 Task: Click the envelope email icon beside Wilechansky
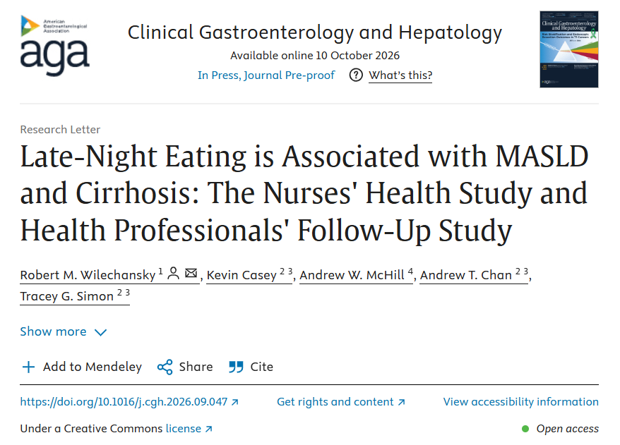point(191,273)
